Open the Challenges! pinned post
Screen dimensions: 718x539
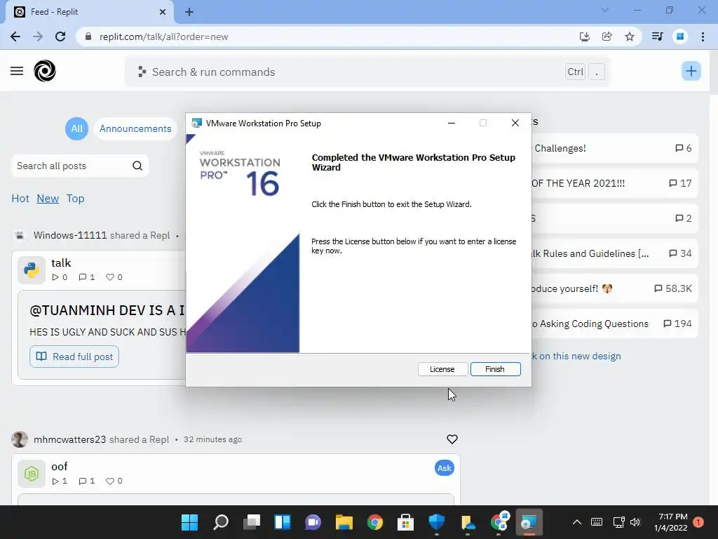click(614, 148)
